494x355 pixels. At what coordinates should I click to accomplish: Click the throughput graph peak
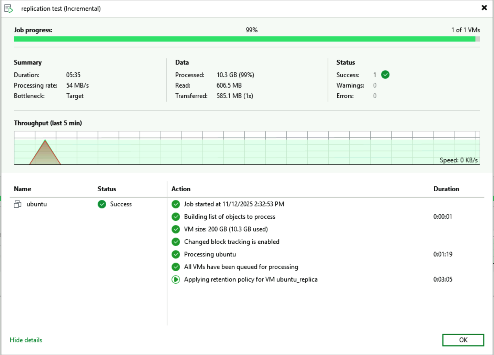[45, 141]
